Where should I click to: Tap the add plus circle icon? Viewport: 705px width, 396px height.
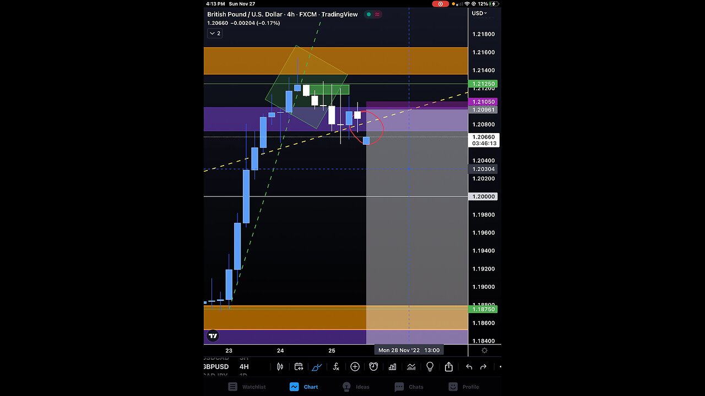pyautogui.click(x=355, y=367)
